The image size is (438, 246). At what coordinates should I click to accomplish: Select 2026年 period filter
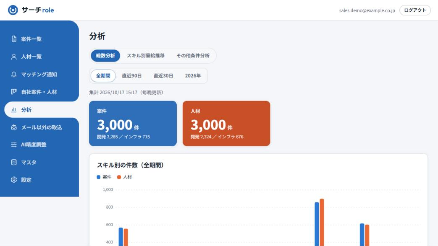click(193, 75)
